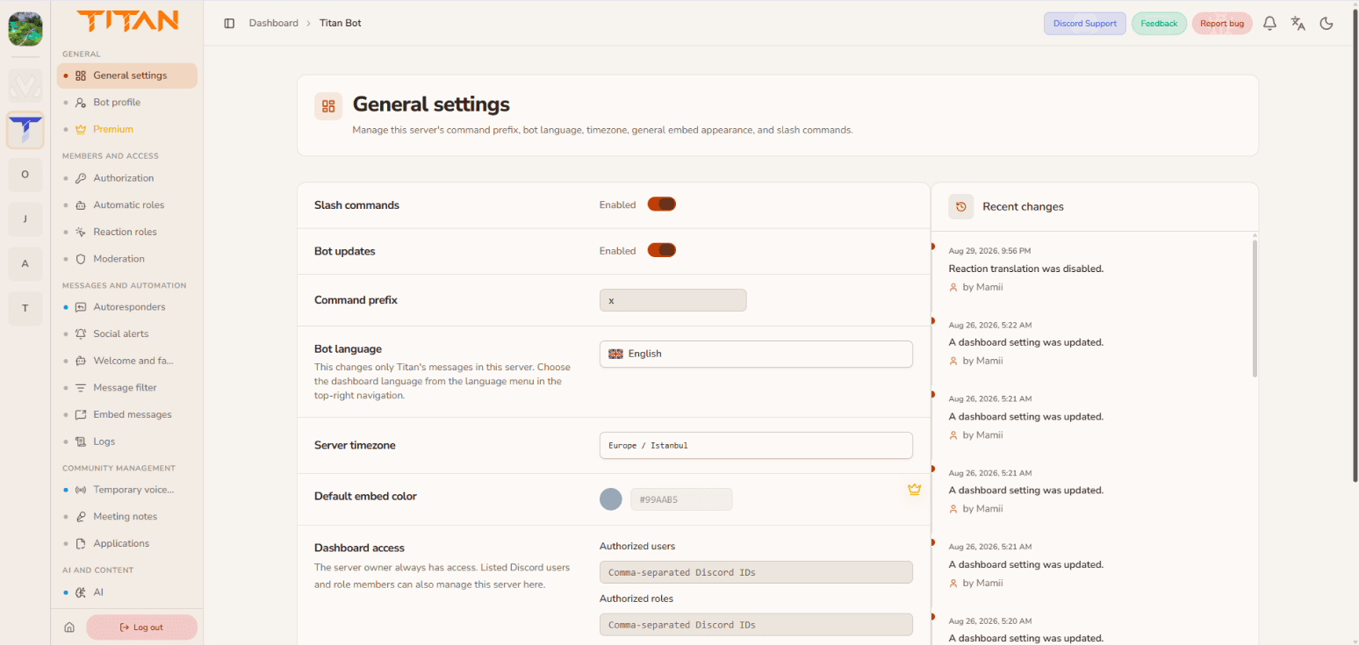The width and height of the screenshot is (1359, 645).
Task: Switch to dark mode moon icon
Action: click(x=1327, y=24)
